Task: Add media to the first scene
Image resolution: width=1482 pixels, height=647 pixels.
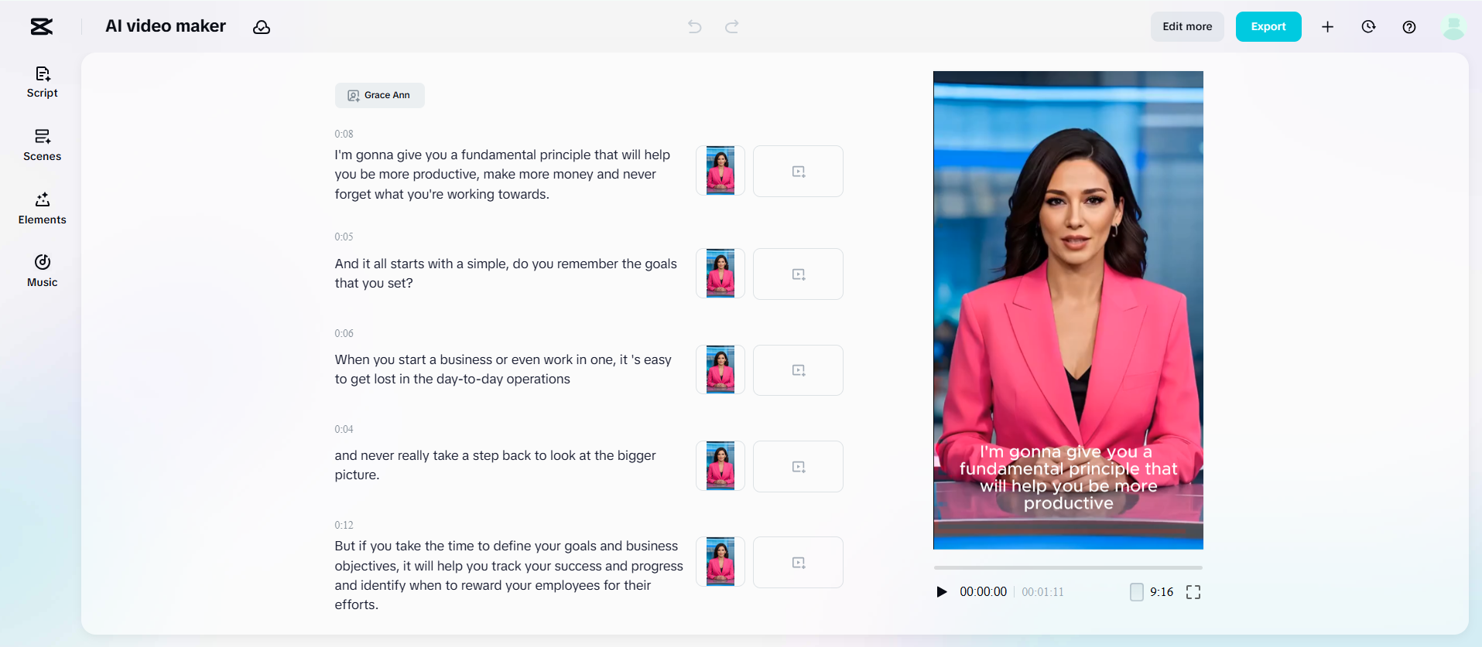Action: pyautogui.click(x=798, y=172)
